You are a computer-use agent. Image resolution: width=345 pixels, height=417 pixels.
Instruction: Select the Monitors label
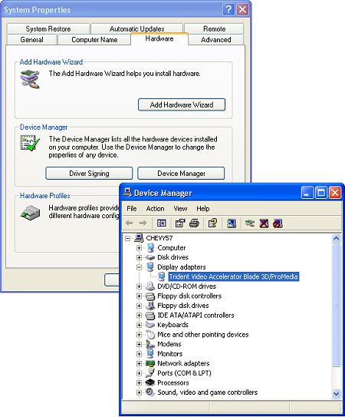(170, 354)
